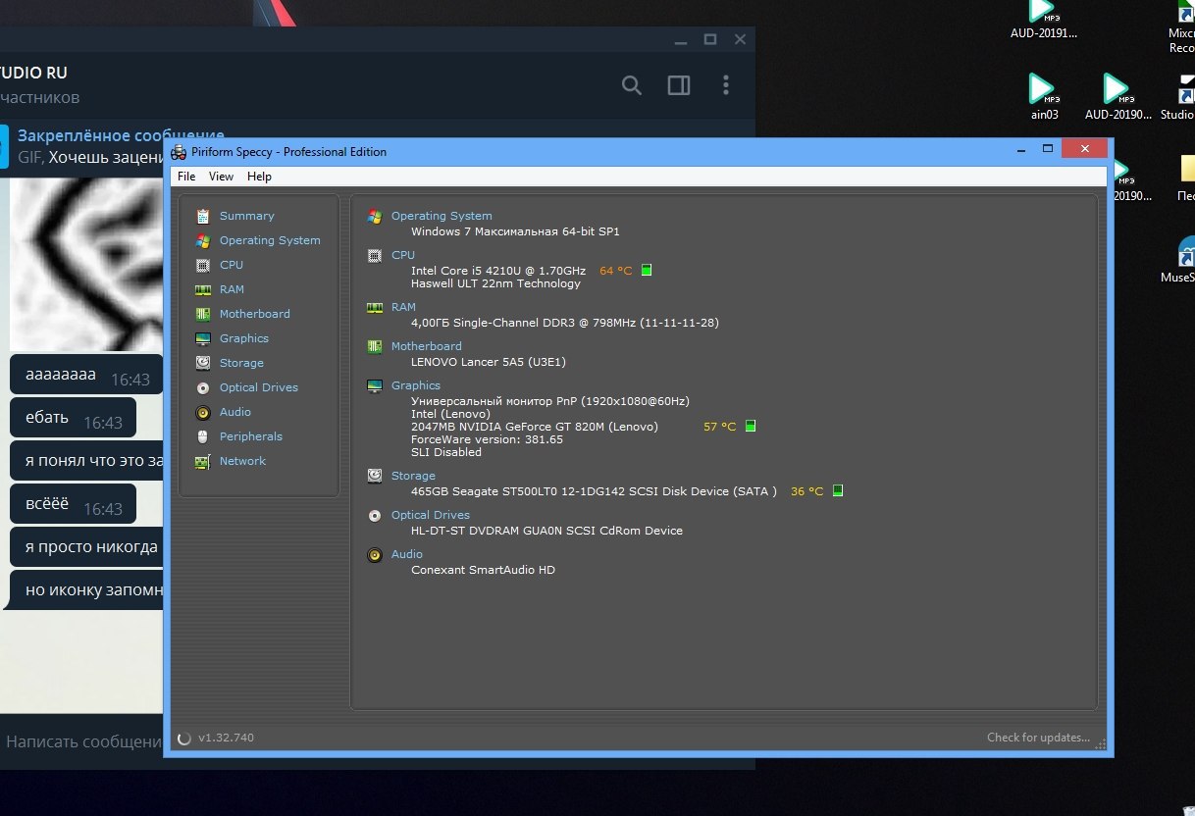Select the Network icon in sidebar
1195x816 pixels.
pyautogui.click(x=203, y=461)
